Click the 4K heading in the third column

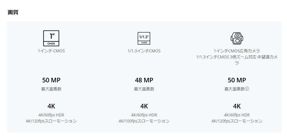click(x=237, y=106)
